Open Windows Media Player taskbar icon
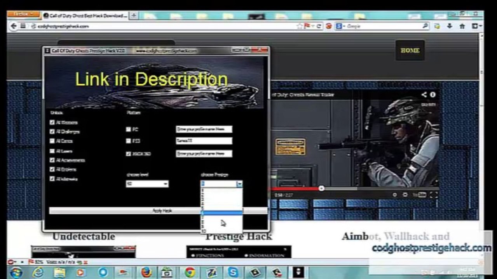Screen dimensions: 497x279 point(81,272)
